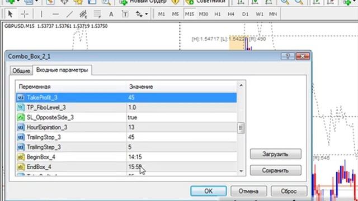The height and width of the screenshot is (201, 358).
Task: Open the Общие tab
Action: pyautogui.click(x=21, y=71)
